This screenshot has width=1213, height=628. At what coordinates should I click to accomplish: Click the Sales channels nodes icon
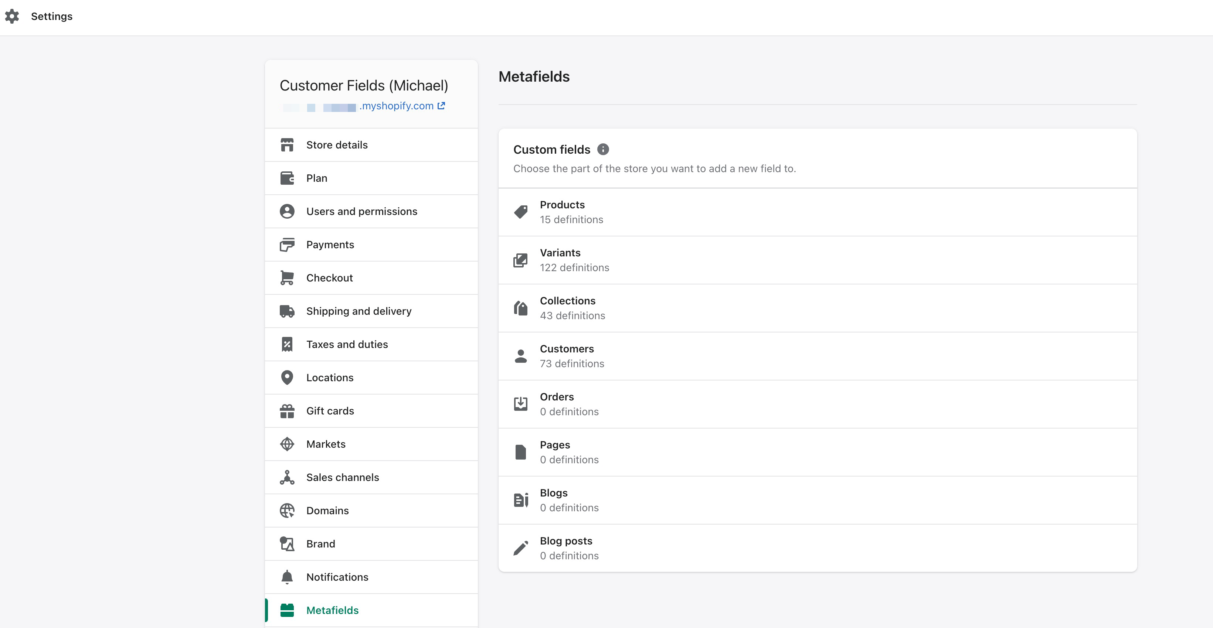click(287, 477)
